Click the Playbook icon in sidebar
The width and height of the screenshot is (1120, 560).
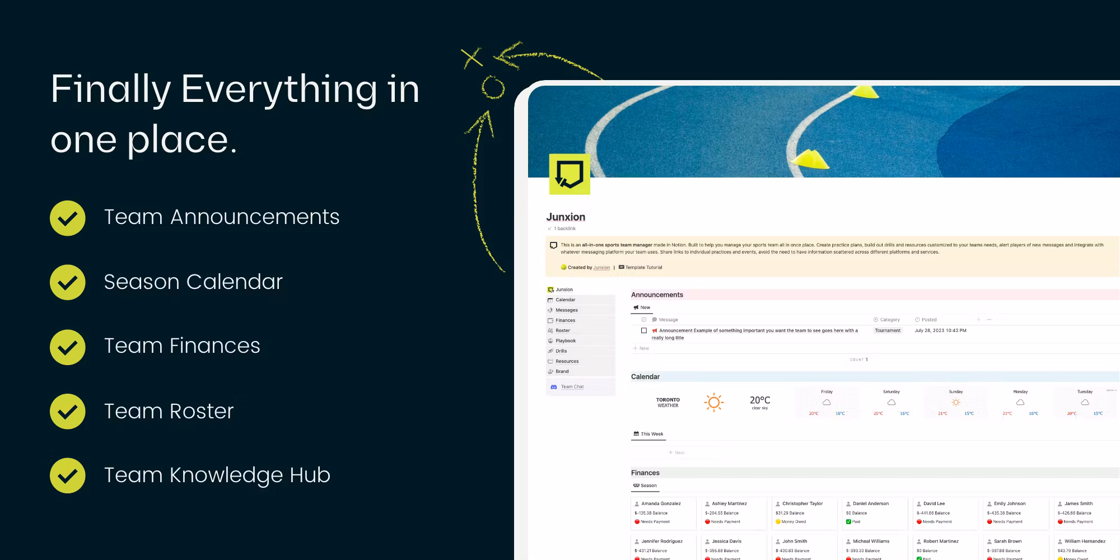coord(550,341)
